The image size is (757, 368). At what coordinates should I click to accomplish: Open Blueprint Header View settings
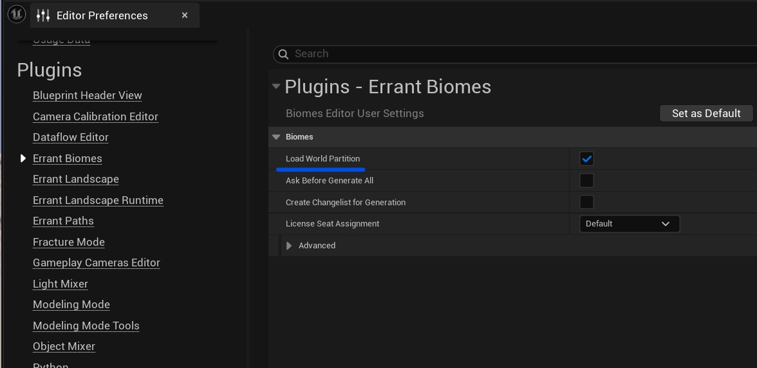click(88, 96)
